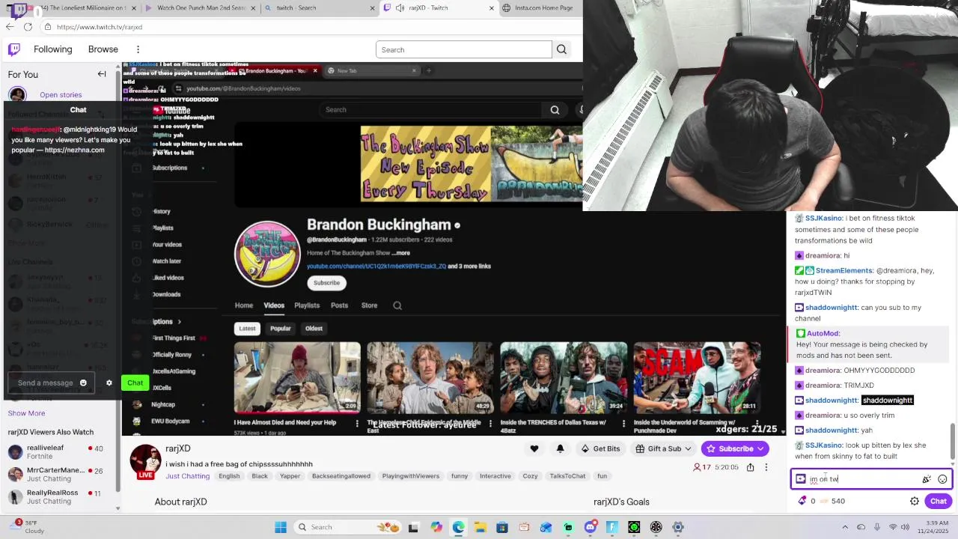Click the green Chat button in popup
The height and width of the screenshot is (539, 958).
point(135,383)
